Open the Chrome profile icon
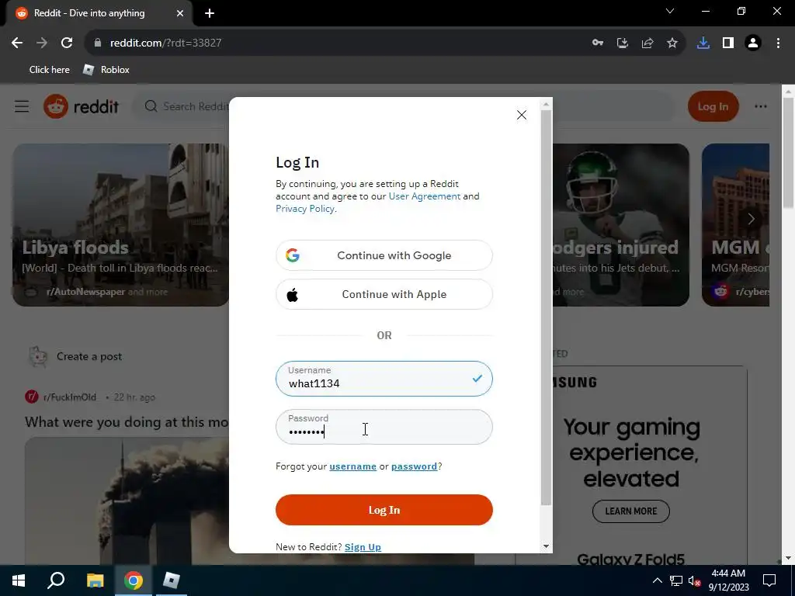795x596 pixels. pyautogui.click(x=753, y=43)
